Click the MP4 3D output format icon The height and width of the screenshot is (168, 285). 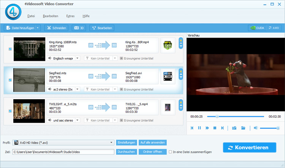pyautogui.click(x=167, y=45)
